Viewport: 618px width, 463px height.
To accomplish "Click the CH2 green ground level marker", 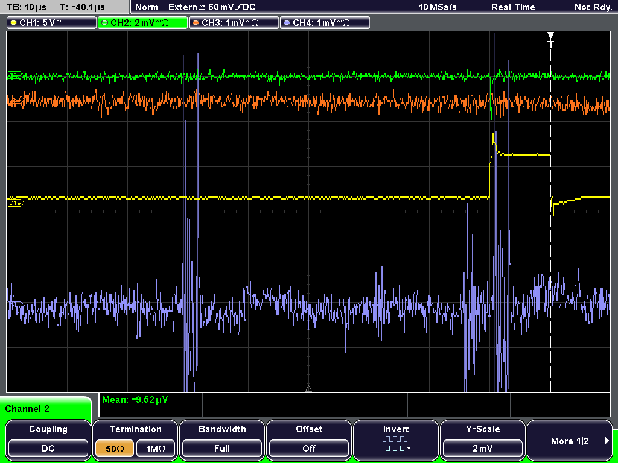I will (x=16, y=76).
